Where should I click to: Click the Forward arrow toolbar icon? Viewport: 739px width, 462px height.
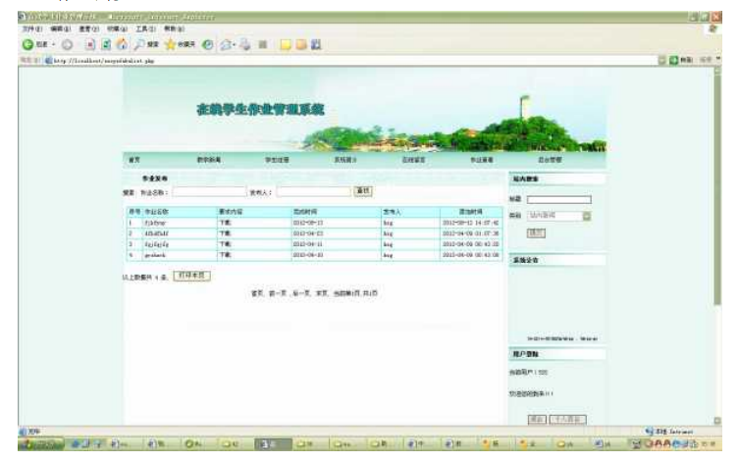pyautogui.click(x=68, y=45)
